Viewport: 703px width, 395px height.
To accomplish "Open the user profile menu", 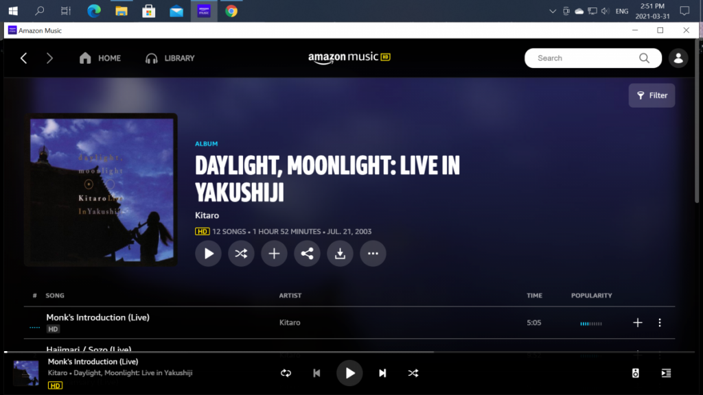I will click(x=678, y=58).
